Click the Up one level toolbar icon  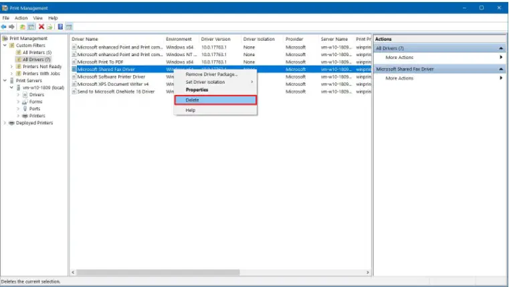[x=22, y=27]
